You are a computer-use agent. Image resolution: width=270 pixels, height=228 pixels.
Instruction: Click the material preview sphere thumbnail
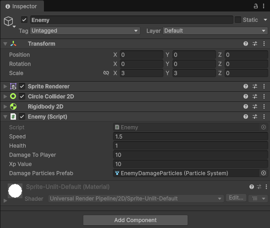click(15, 191)
